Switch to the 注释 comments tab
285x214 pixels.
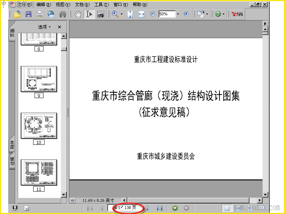point(12,161)
